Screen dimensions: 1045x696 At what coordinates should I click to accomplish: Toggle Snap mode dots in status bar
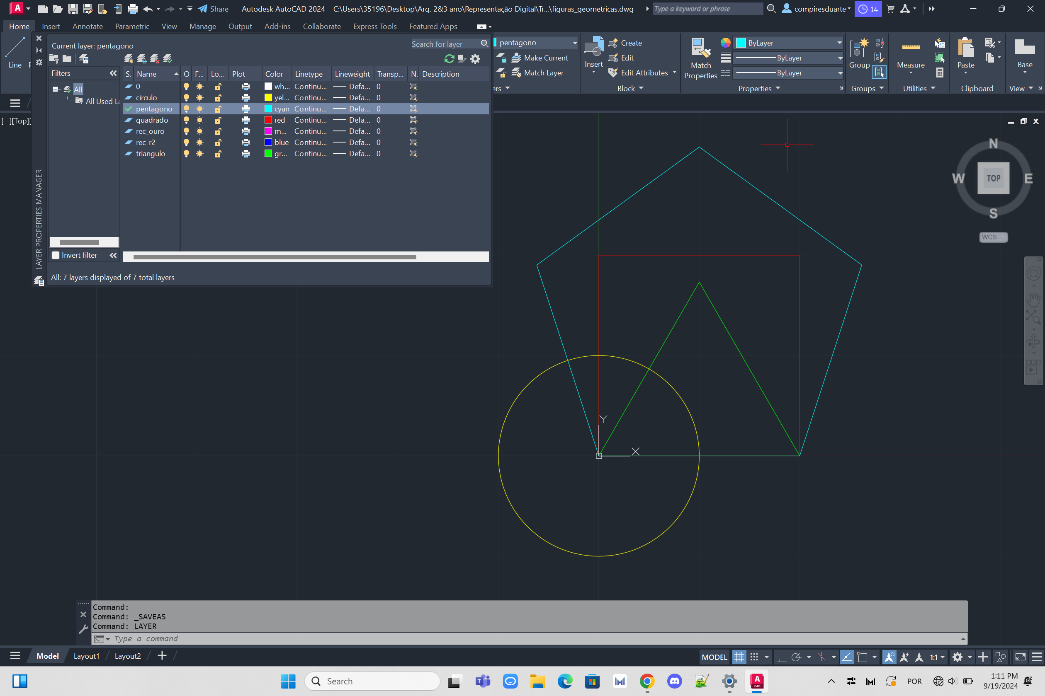click(x=754, y=657)
